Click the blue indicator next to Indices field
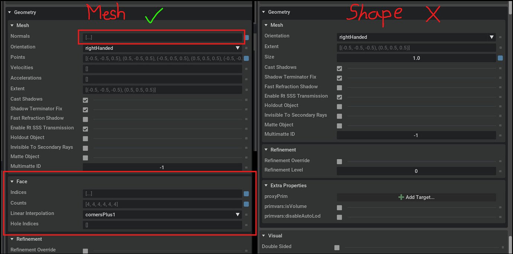This screenshot has width=513, height=254. 246,193
